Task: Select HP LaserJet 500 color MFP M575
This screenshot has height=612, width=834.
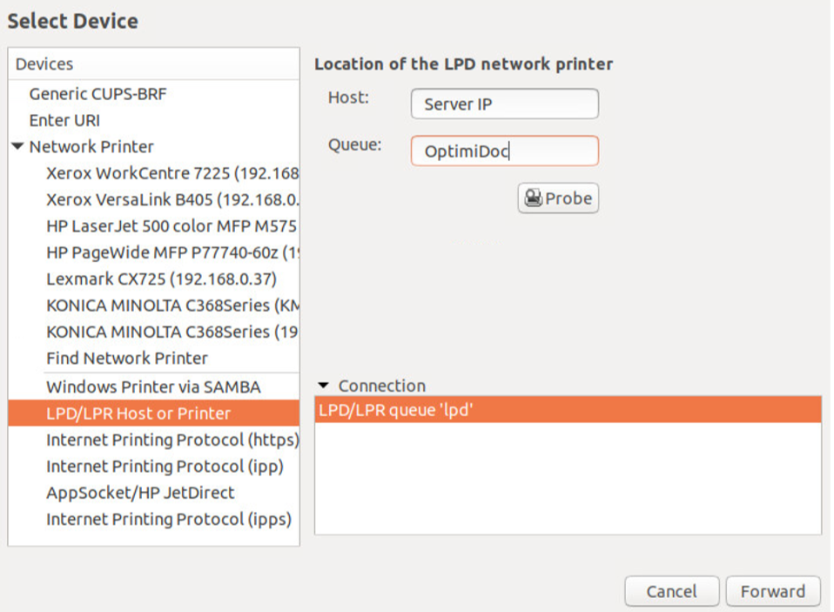Action: [x=172, y=226]
